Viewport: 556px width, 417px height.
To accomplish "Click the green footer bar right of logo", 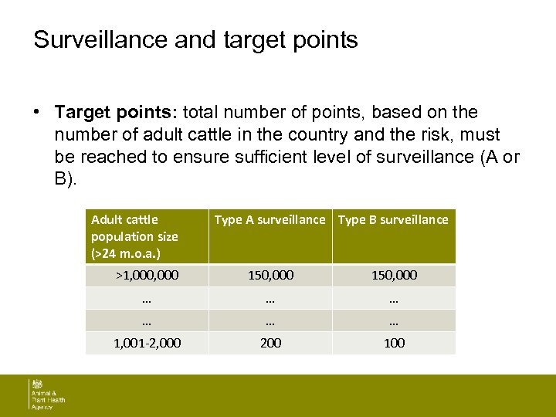I will pos(309,395).
